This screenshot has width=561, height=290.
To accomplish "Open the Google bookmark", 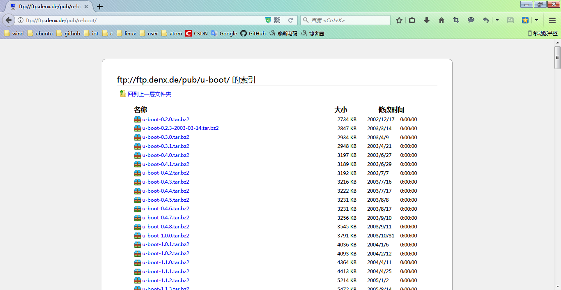I will coord(224,34).
